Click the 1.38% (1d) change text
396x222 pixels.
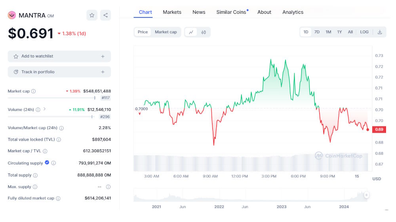tap(74, 34)
